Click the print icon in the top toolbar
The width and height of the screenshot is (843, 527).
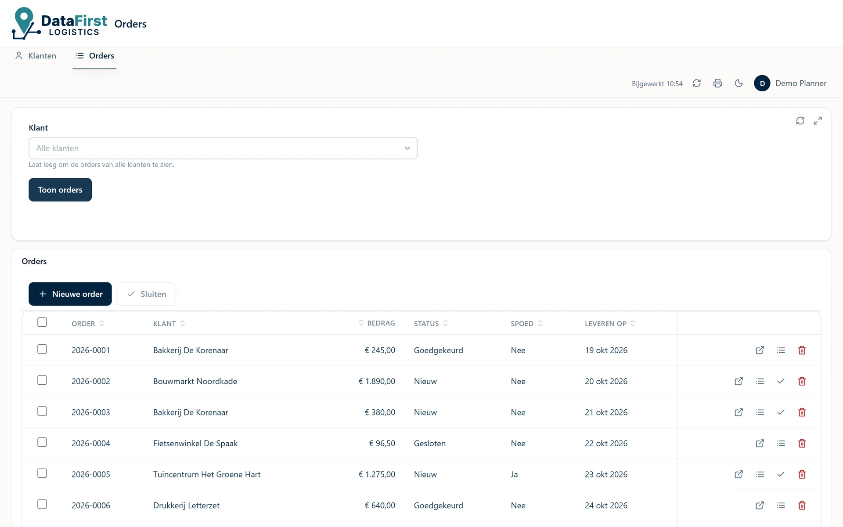(717, 83)
